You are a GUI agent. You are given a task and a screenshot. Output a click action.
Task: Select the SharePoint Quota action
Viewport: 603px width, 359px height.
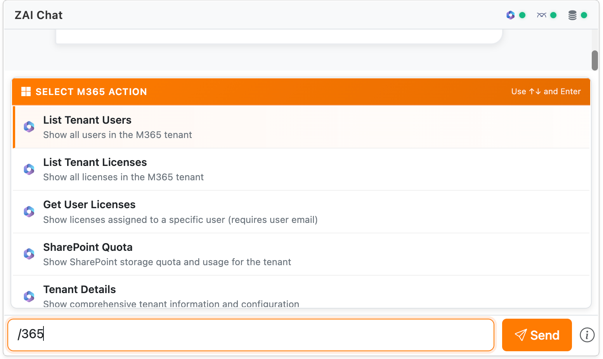click(x=301, y=254)
